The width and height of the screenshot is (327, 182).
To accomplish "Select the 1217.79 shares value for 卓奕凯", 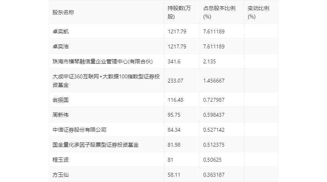I will point(177,31).
